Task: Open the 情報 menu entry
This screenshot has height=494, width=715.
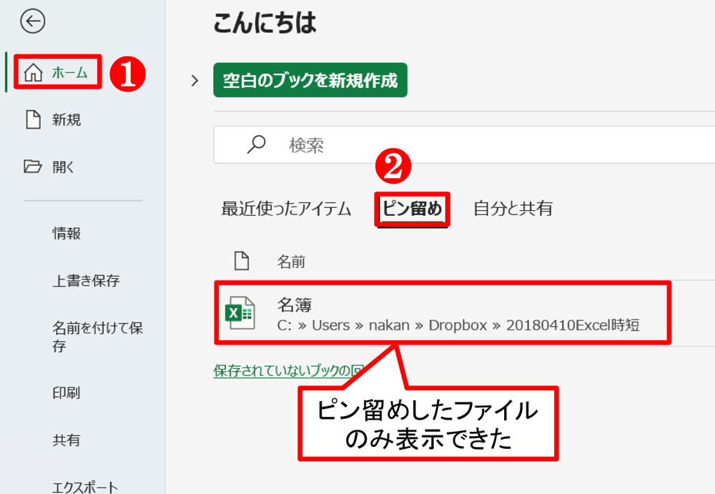Action: click(66, 233)
